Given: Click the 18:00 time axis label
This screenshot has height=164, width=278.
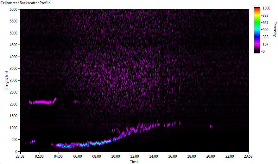Looking at the screenshot, I should (x=192, y=156).
